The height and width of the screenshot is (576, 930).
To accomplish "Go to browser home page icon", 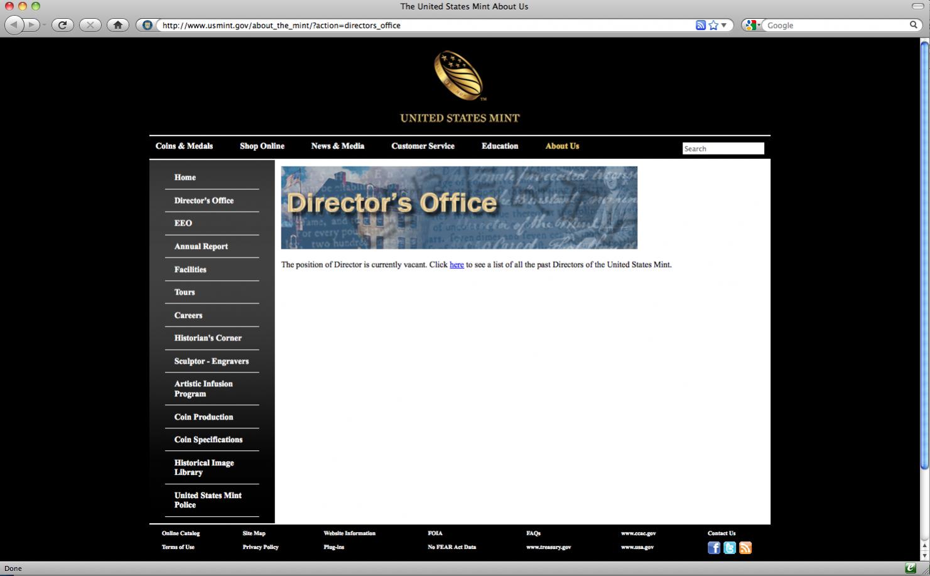I will (117, 25).
